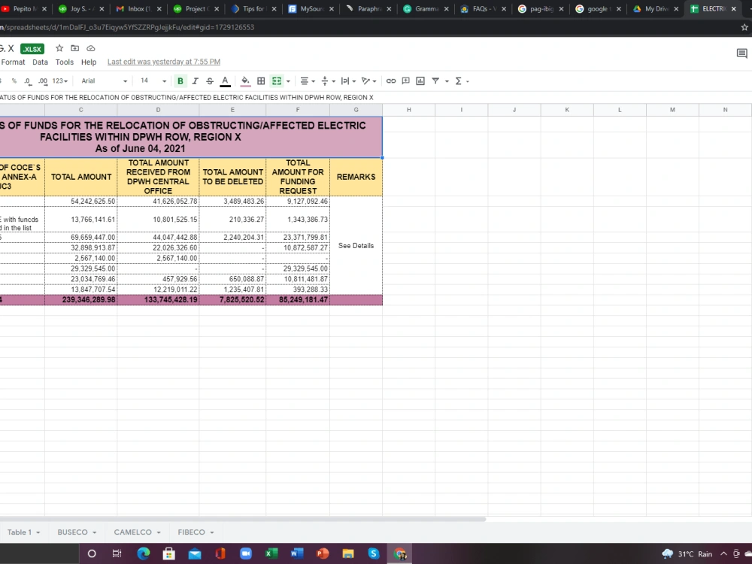Switch to FIBECO sheet tab

[x=196, y=532]
